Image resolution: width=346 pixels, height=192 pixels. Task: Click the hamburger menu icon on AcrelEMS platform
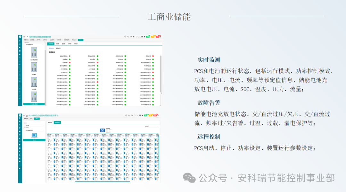pos(24,116)
